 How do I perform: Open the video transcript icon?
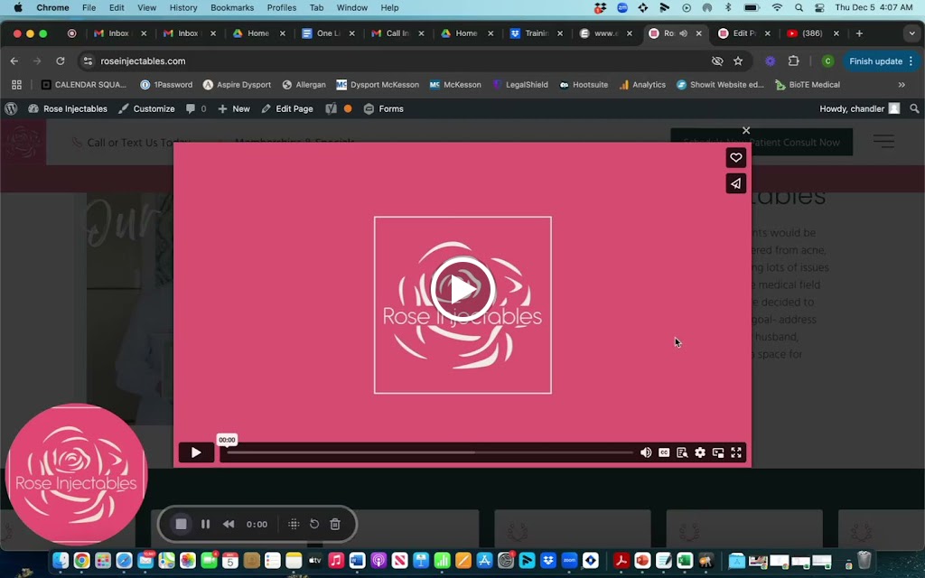pyautogui.click(x=682, y=452)
